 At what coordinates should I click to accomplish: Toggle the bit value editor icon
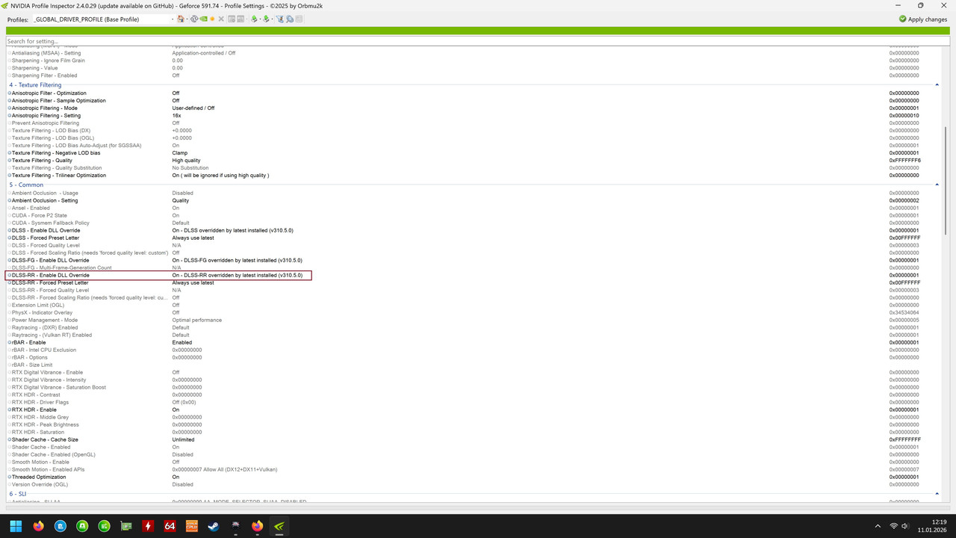(299, 19)
